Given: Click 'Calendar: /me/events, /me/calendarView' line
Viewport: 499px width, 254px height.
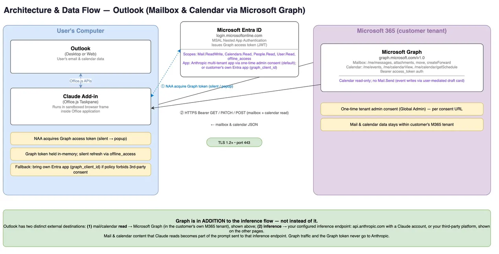Looking at the screenshot, I should point(402,67).
